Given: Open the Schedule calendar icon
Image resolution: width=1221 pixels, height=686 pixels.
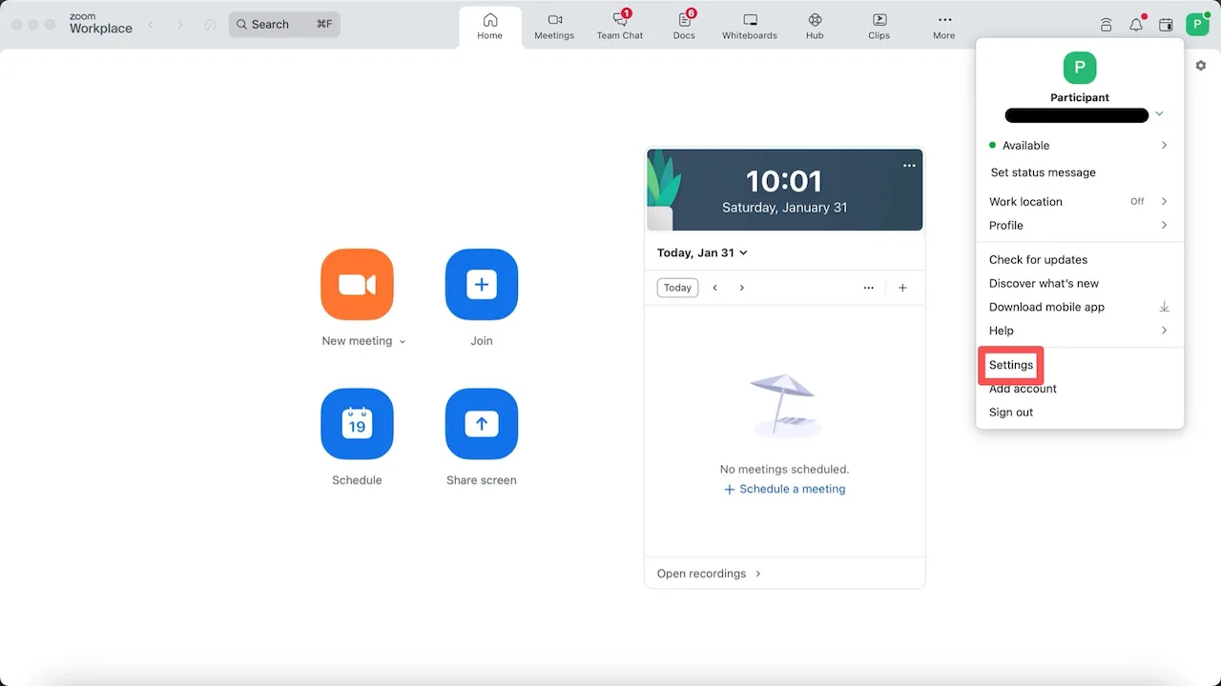Looking at the screenshot, I should click(357, 424).
